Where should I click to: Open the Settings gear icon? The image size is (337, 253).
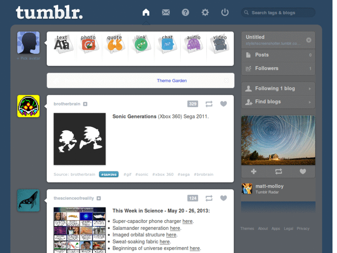coord(205,12)
